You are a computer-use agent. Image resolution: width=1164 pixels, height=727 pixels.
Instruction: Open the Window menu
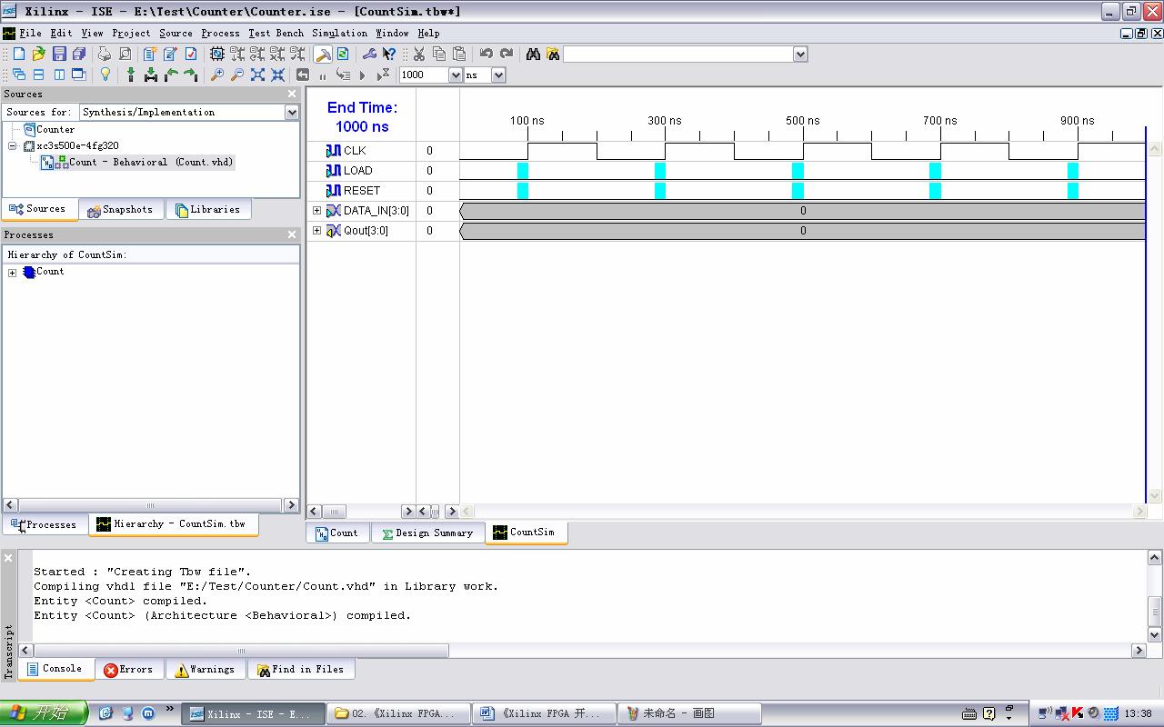tap(392, 33)
